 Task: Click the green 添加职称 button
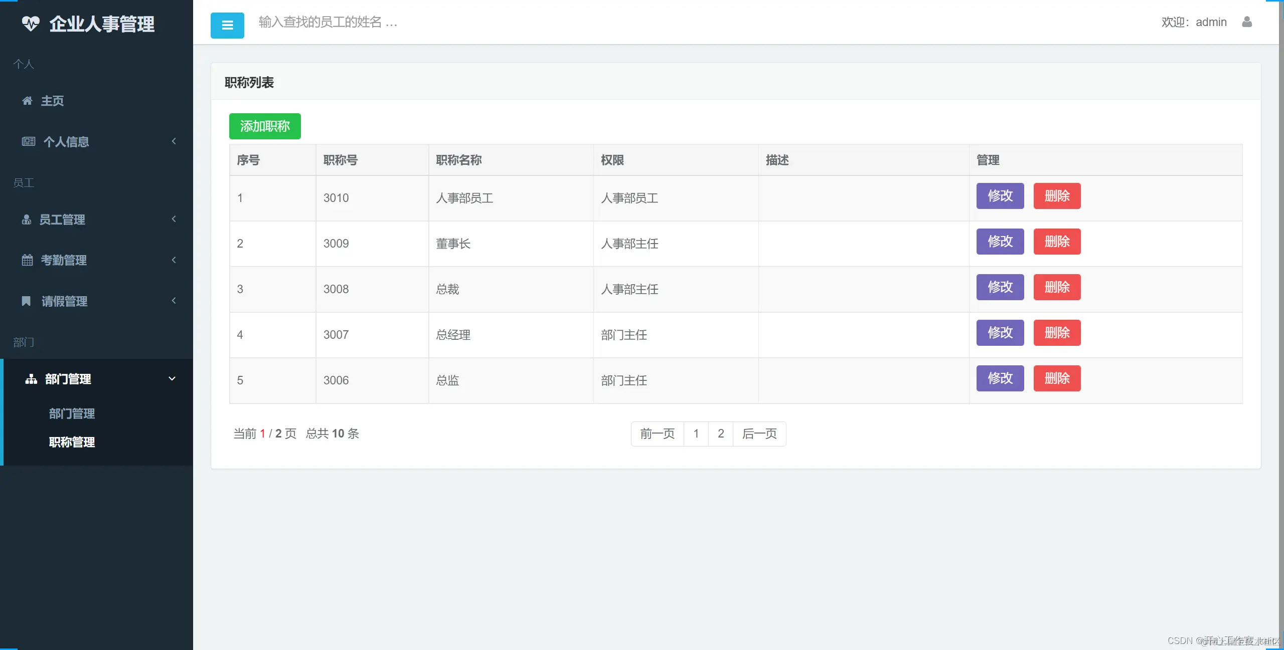tap(265, 126)
